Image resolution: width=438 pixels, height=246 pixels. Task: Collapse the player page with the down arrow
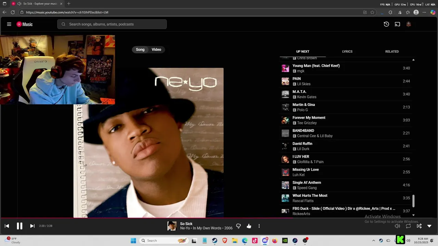click(x=429, y=226)
